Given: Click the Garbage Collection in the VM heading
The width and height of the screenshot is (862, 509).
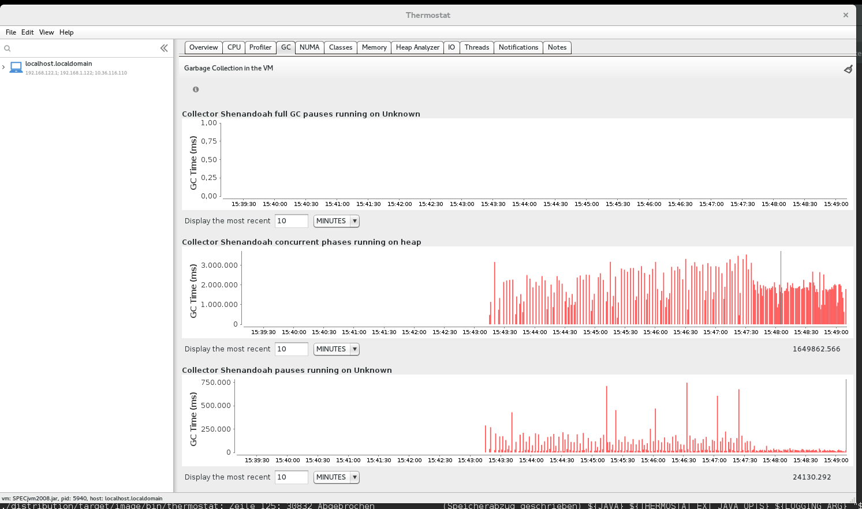Looking at the screenshot, I should [229, 68].
